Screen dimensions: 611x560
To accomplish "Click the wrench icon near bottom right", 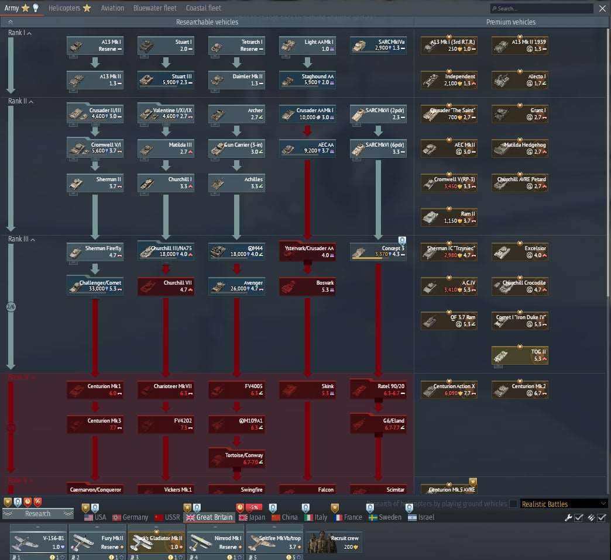I will (568, 517).
